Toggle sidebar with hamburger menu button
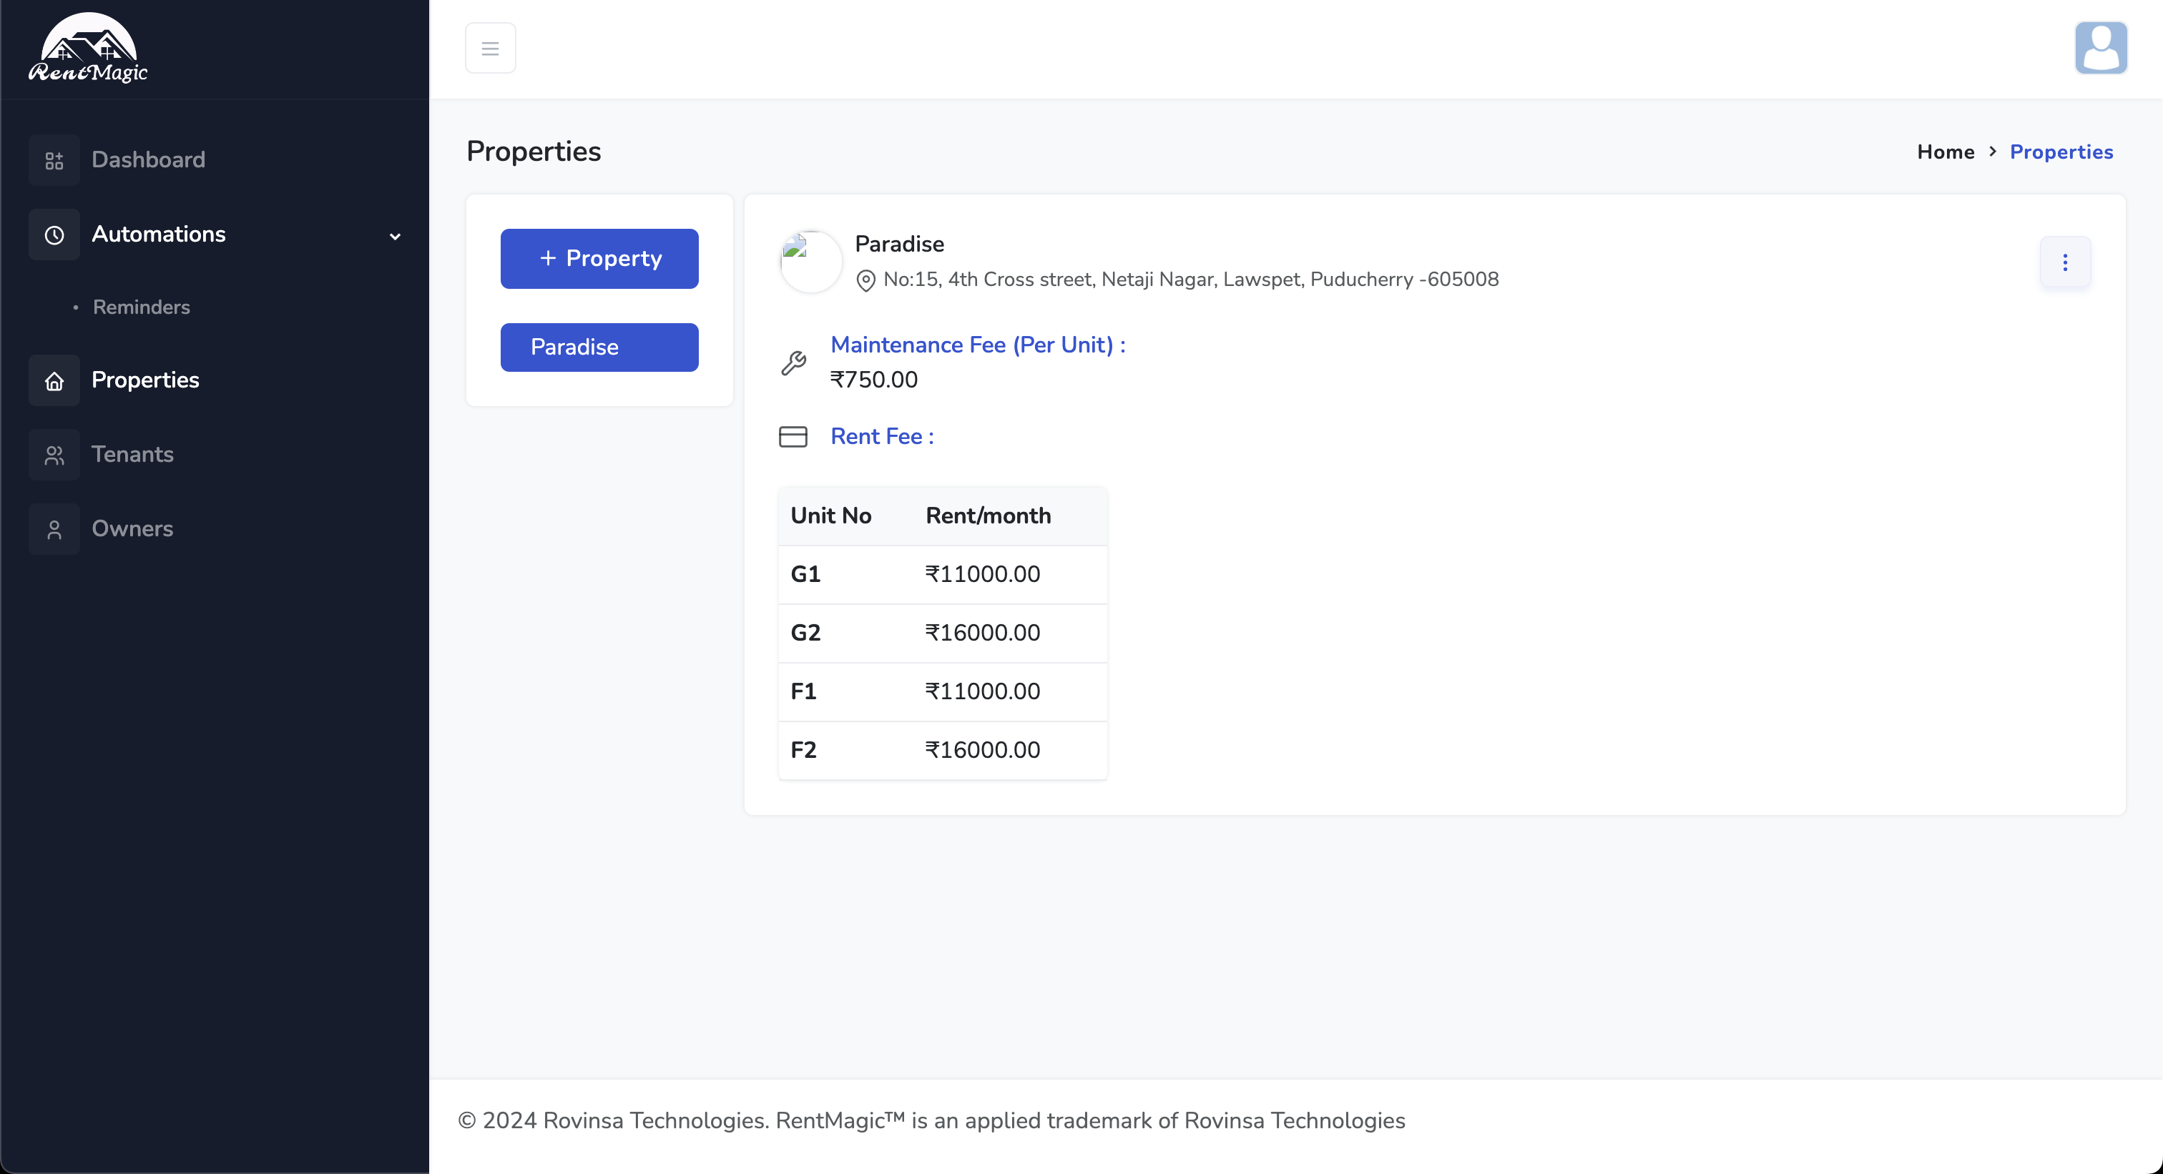Image resolution: width=2163 pixels, height=1174 pixels. click(x=491, y=48)
